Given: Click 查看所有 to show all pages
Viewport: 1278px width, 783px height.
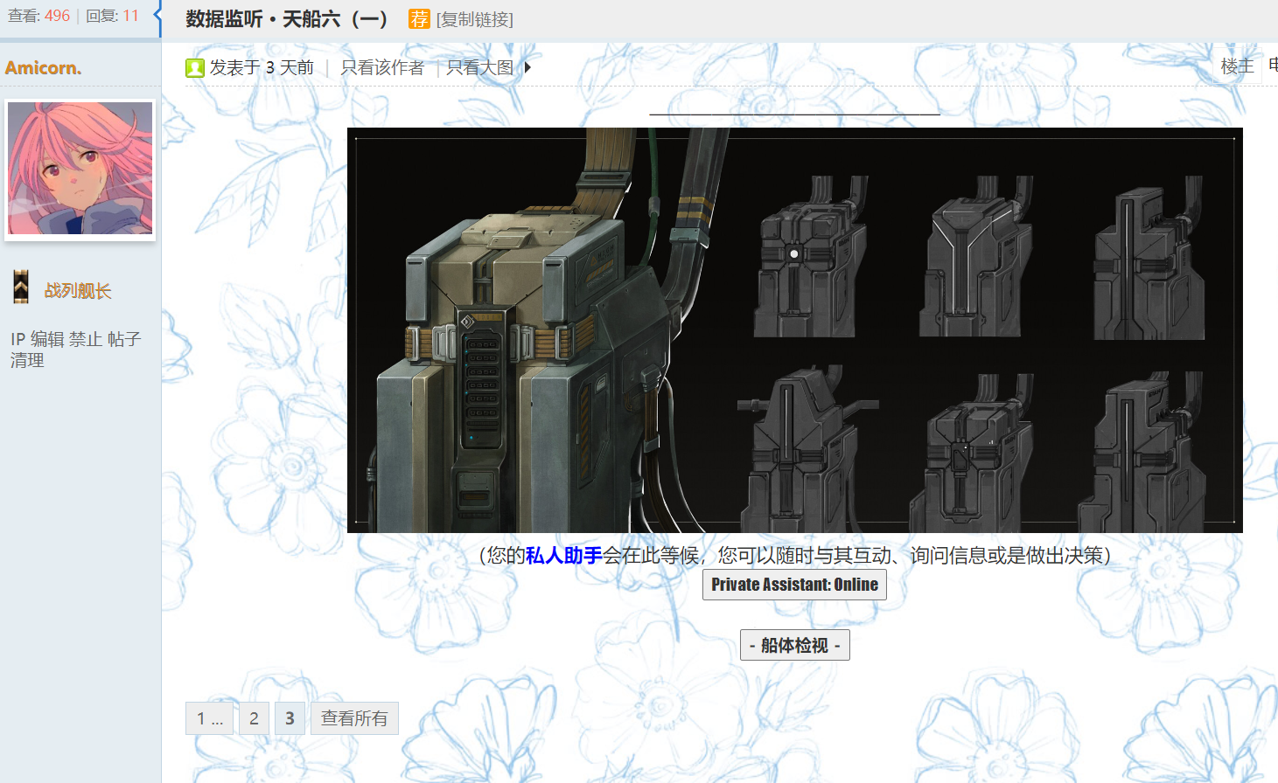Looking at the screenshot, I should (x=354, y=718).
